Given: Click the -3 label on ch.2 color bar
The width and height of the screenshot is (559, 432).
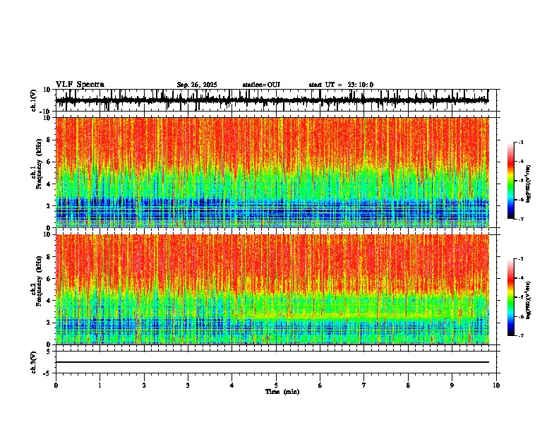Looking at the screenshot, I should tap(520, 259).
